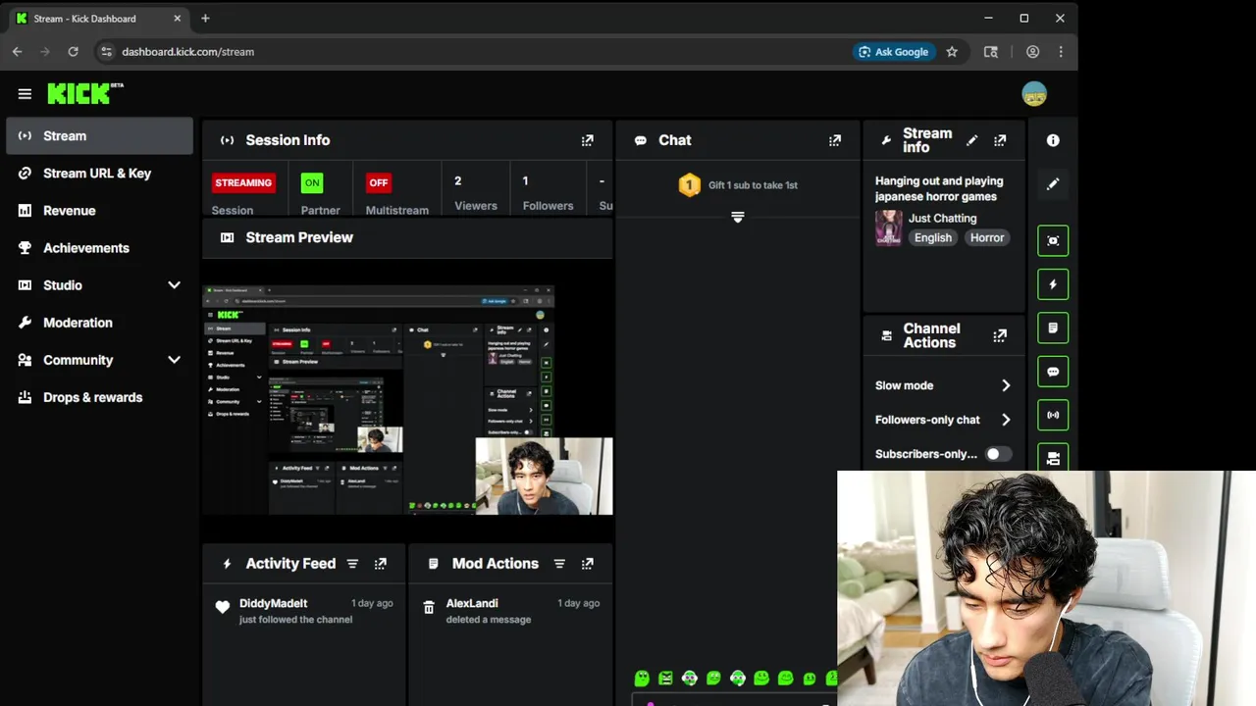1256x706 pixels.
Task: Click the Ask Google button
Action: 893,52
